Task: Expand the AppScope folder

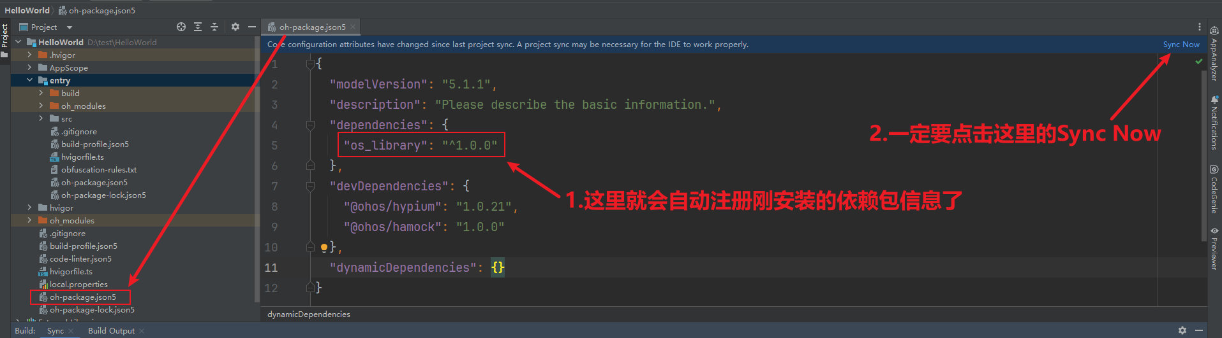Action: tap(29, 67)
